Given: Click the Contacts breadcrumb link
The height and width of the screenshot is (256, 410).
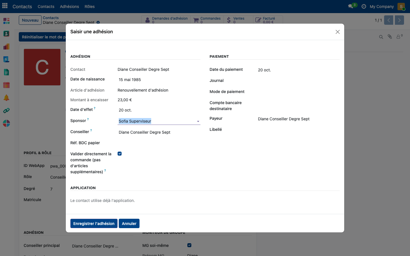Looking at the screenshot, I should pyautogui.click(x=51, y=18).
